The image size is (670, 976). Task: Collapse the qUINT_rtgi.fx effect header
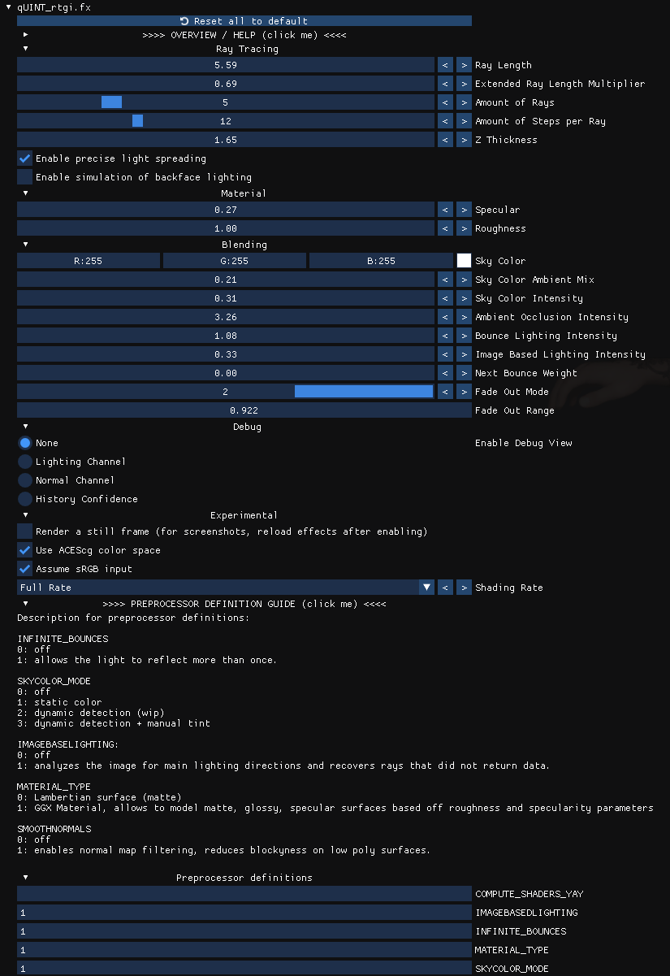[9, 7]
